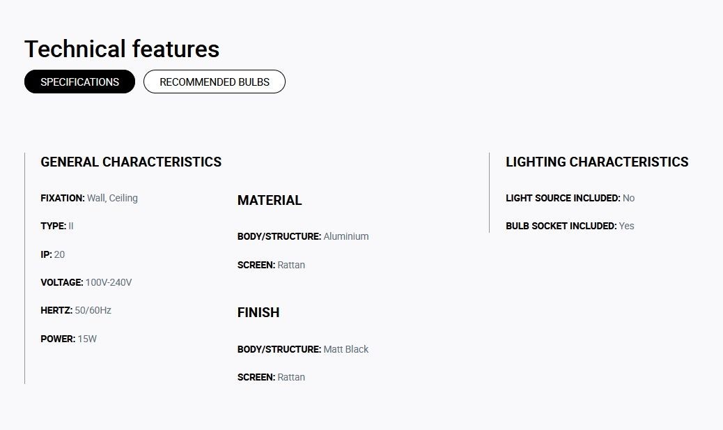Click the Aluminium material value
Screen dimensions: 723x430
coord(346,236)
